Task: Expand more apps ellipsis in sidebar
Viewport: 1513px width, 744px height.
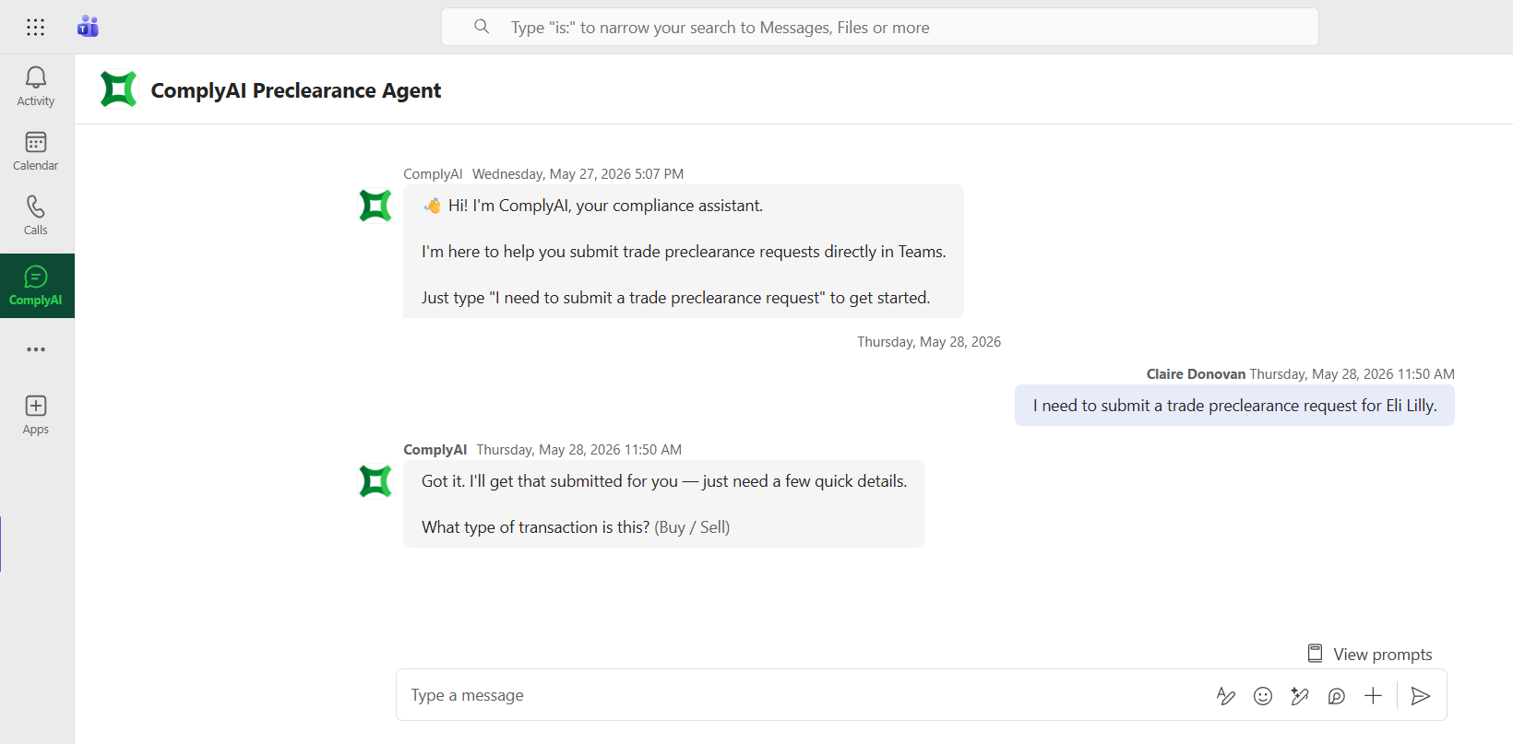Action: click(x=36, y=349)
